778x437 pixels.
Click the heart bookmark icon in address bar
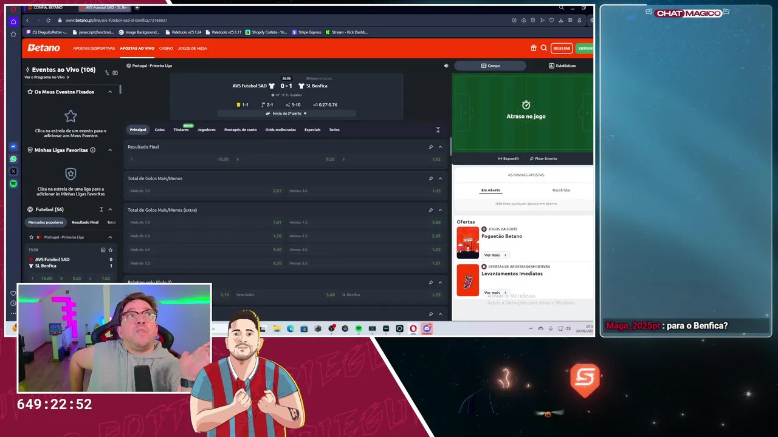(x=552, y=20)
